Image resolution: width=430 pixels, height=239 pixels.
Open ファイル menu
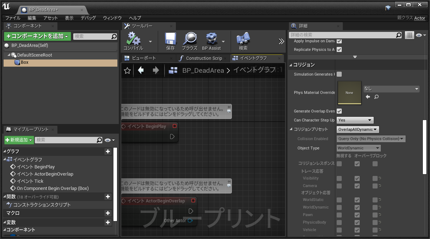(x=13, y=18)
